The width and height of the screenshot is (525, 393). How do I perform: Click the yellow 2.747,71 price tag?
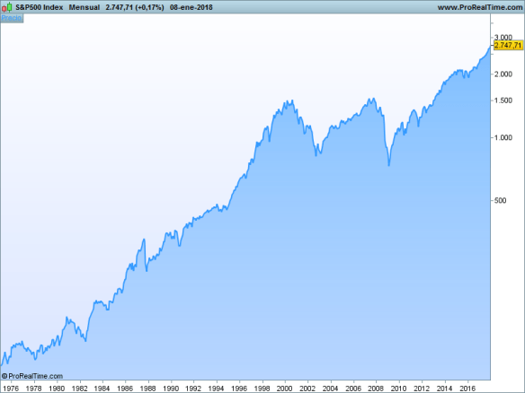coord(508,45)
